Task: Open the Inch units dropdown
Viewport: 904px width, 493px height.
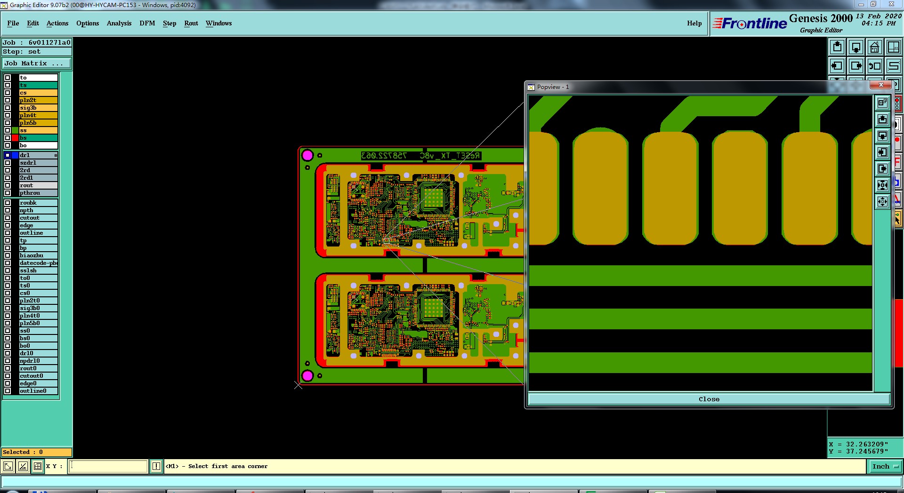Action: pos(885,466)
